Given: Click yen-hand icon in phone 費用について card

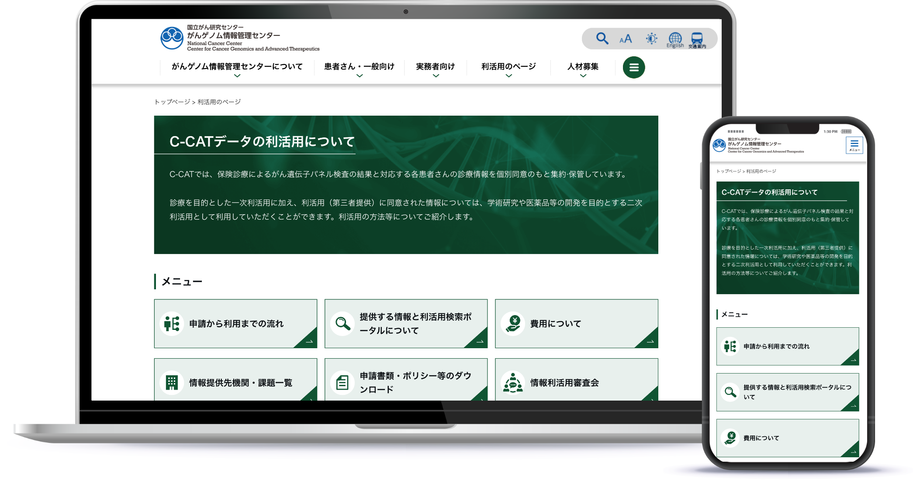Looking at the screenshot, I should point(730,438).
